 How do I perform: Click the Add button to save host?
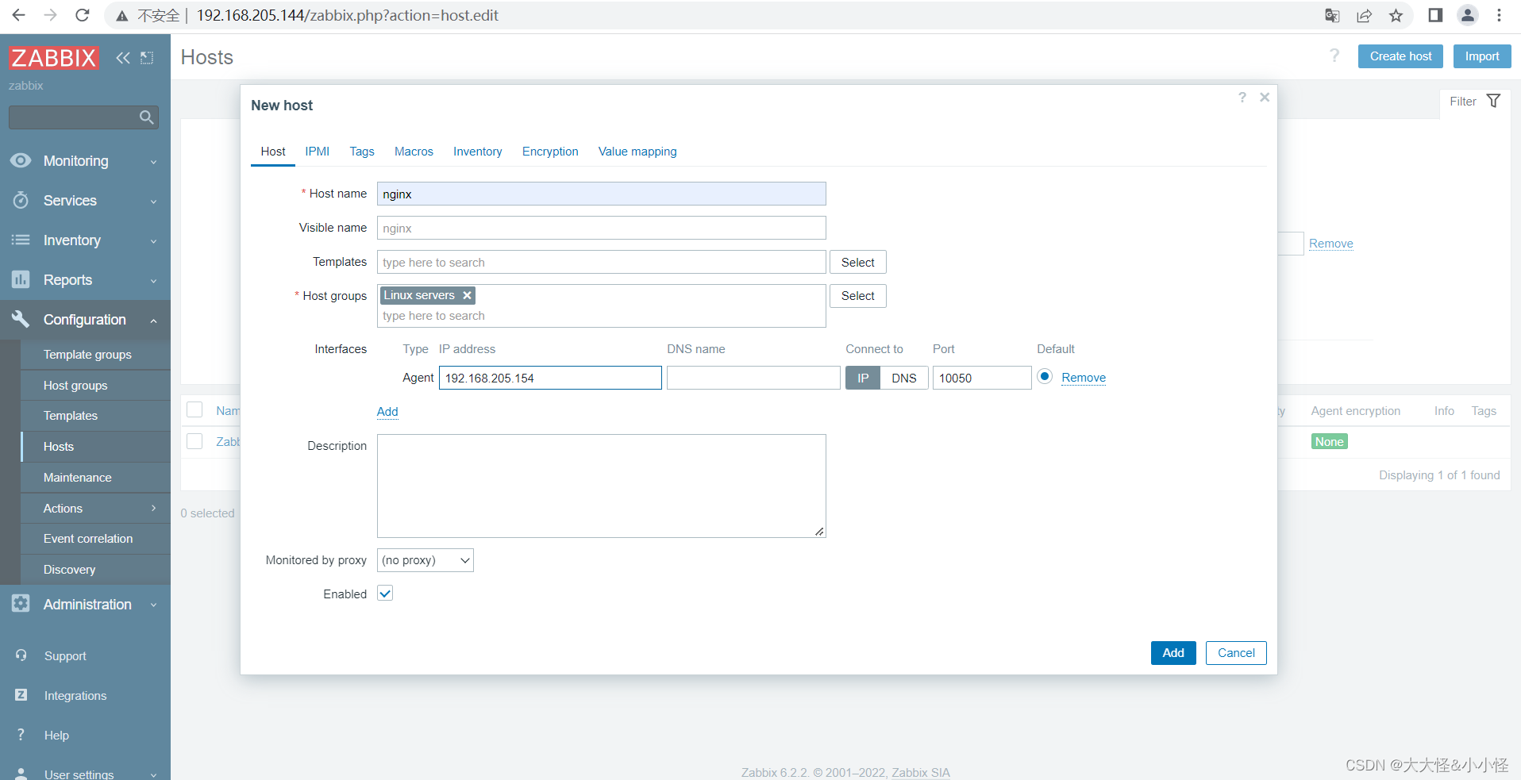[x=1173, y=652]
